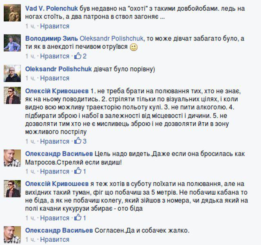
Task: Click thumbs-up icon under кукурузи comment
Action: (x=78, y=218)
